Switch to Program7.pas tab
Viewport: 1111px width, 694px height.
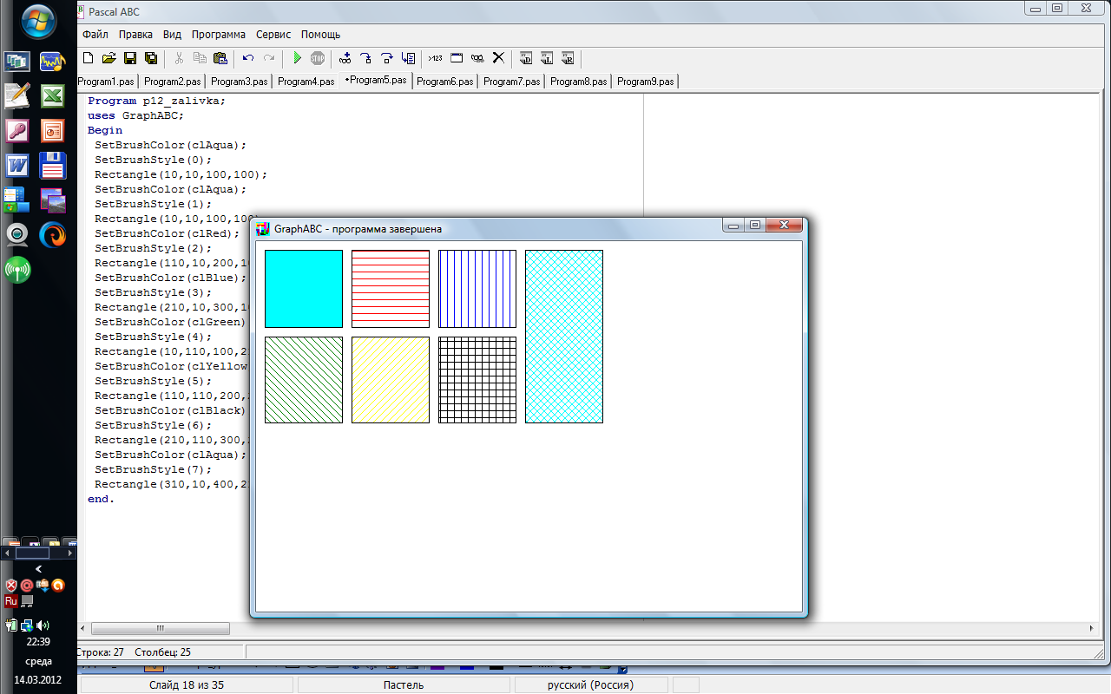pyautogui.click(x=511, y=82)
